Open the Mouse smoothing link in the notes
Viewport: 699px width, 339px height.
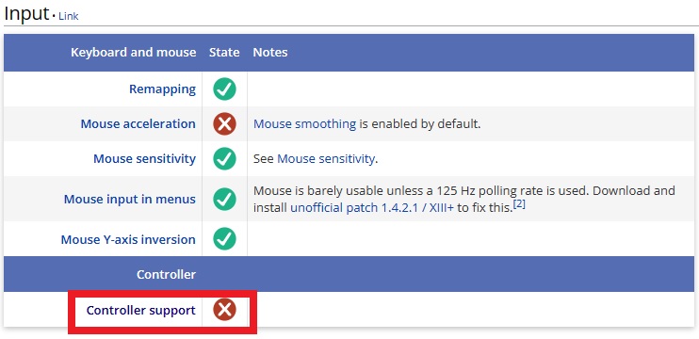point(305,124)
